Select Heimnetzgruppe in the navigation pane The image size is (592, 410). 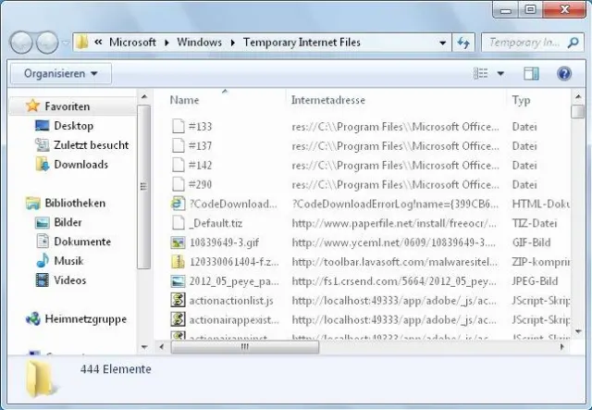coord(86,319)
